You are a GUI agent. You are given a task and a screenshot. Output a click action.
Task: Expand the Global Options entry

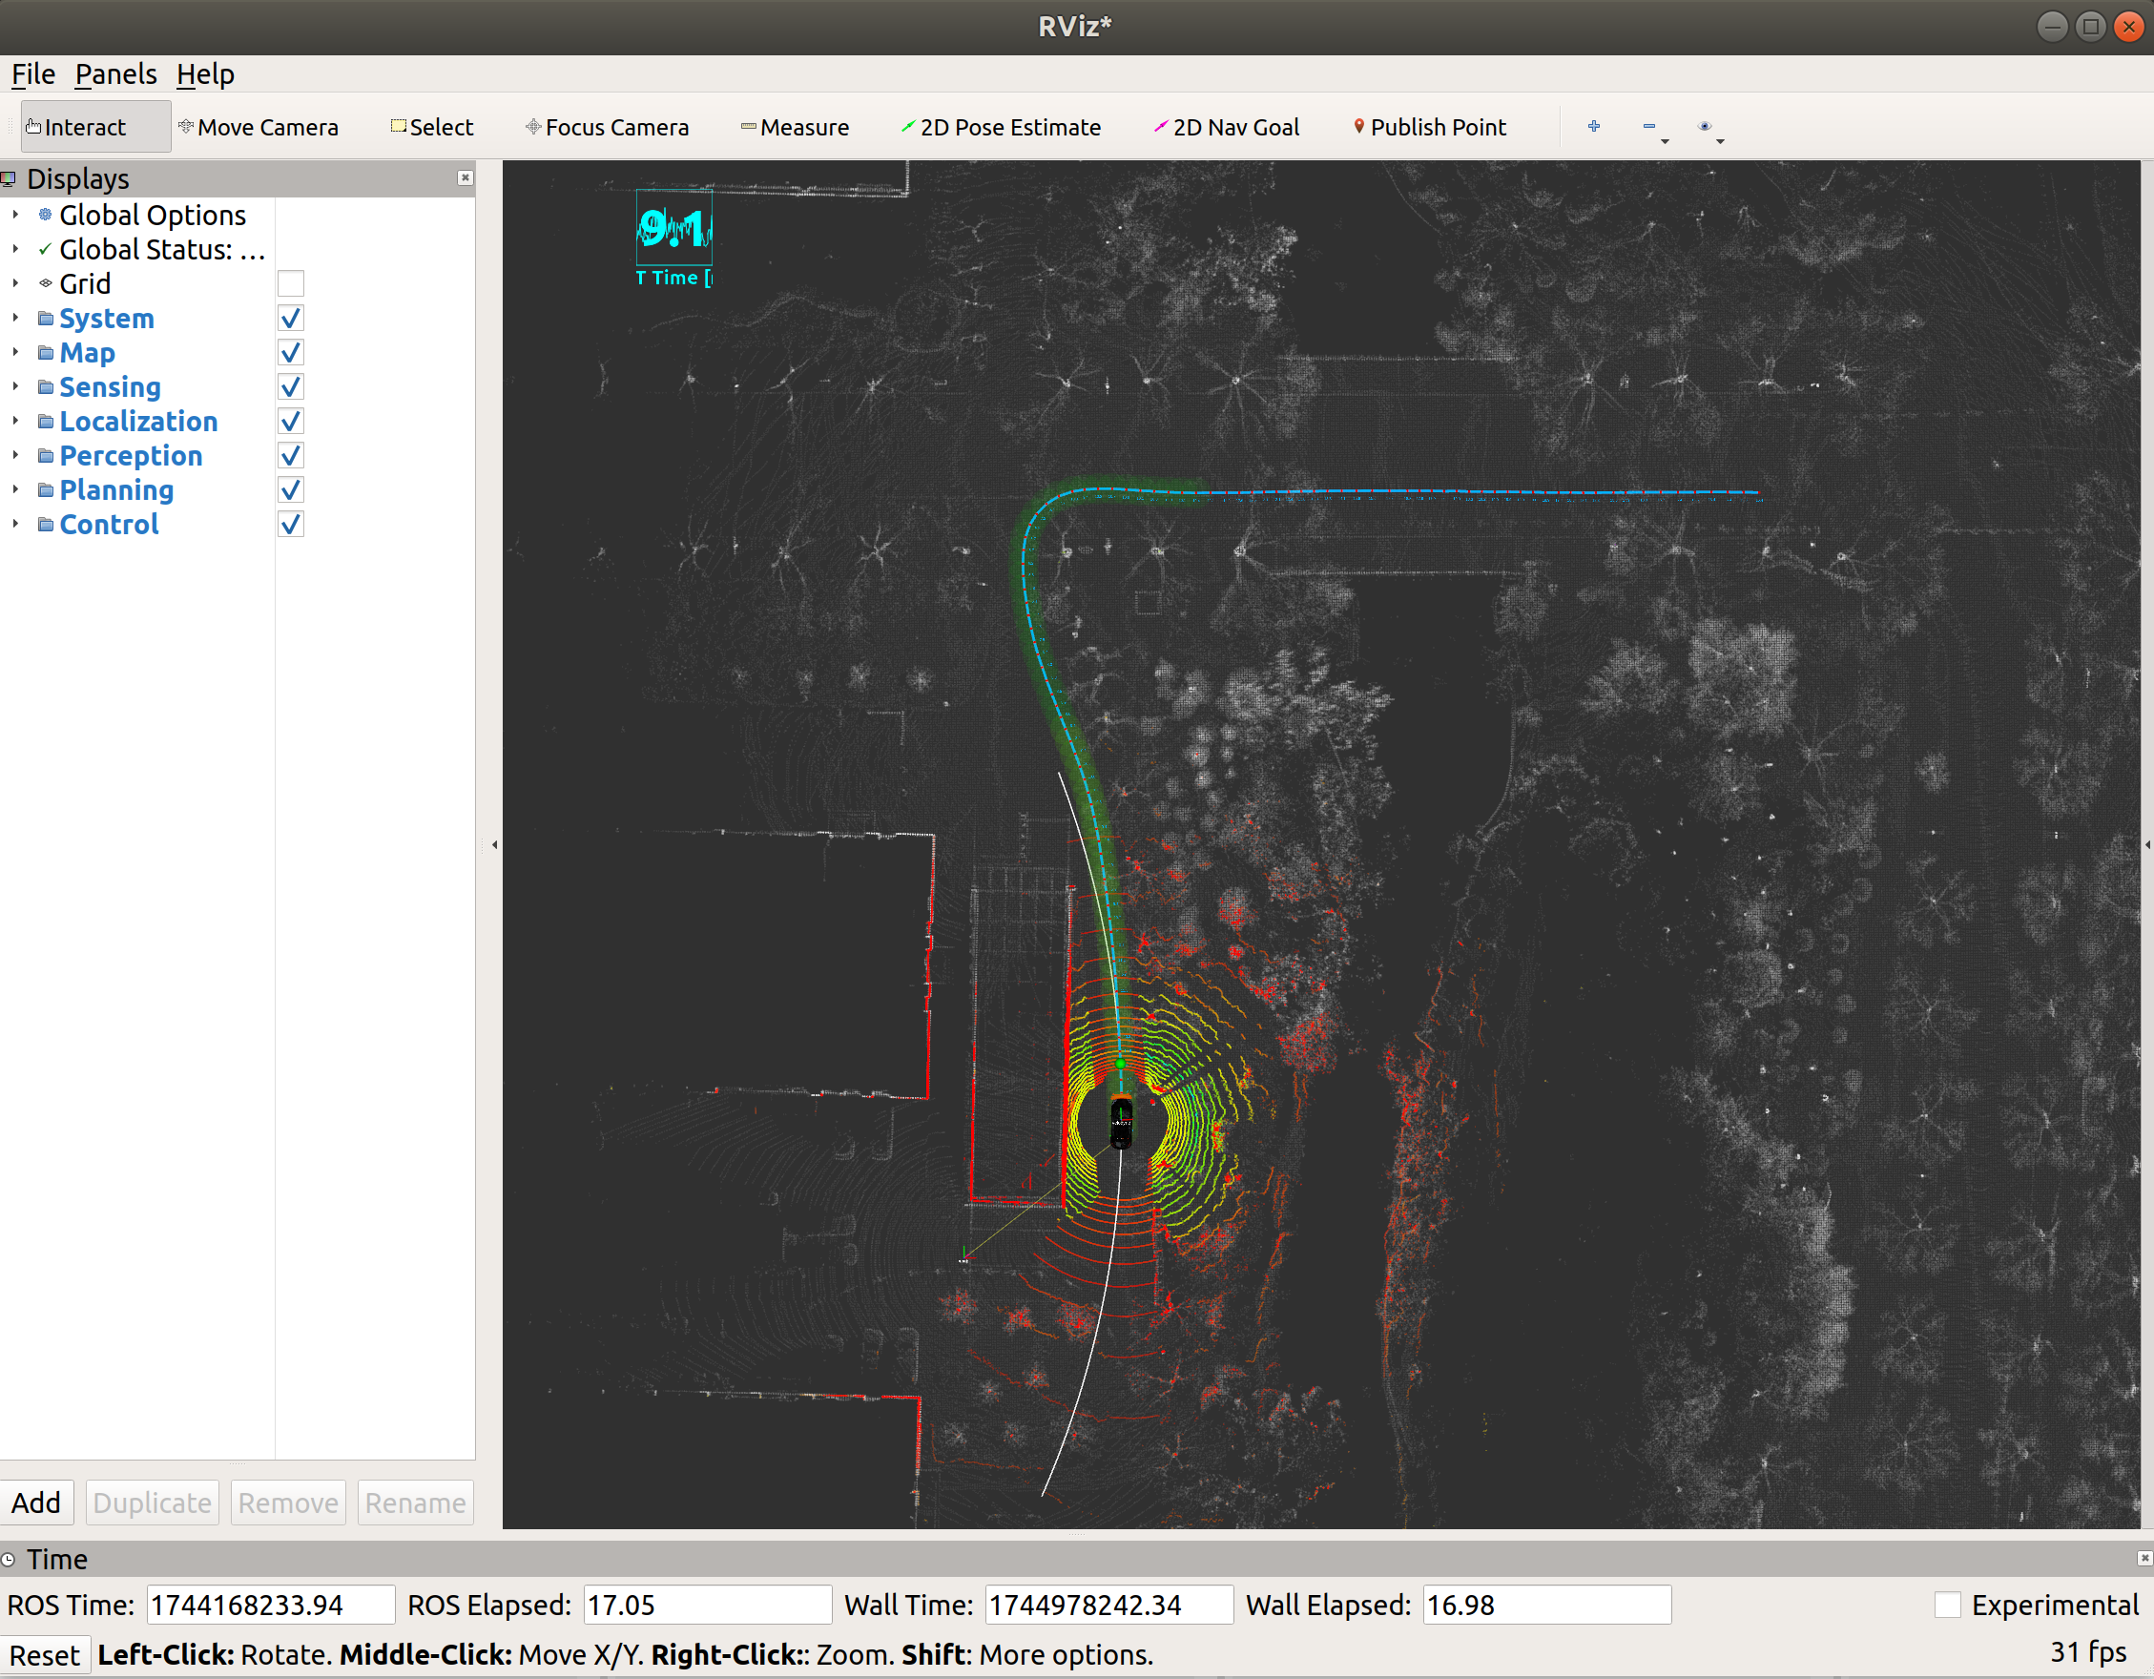(x=16, y=215)
